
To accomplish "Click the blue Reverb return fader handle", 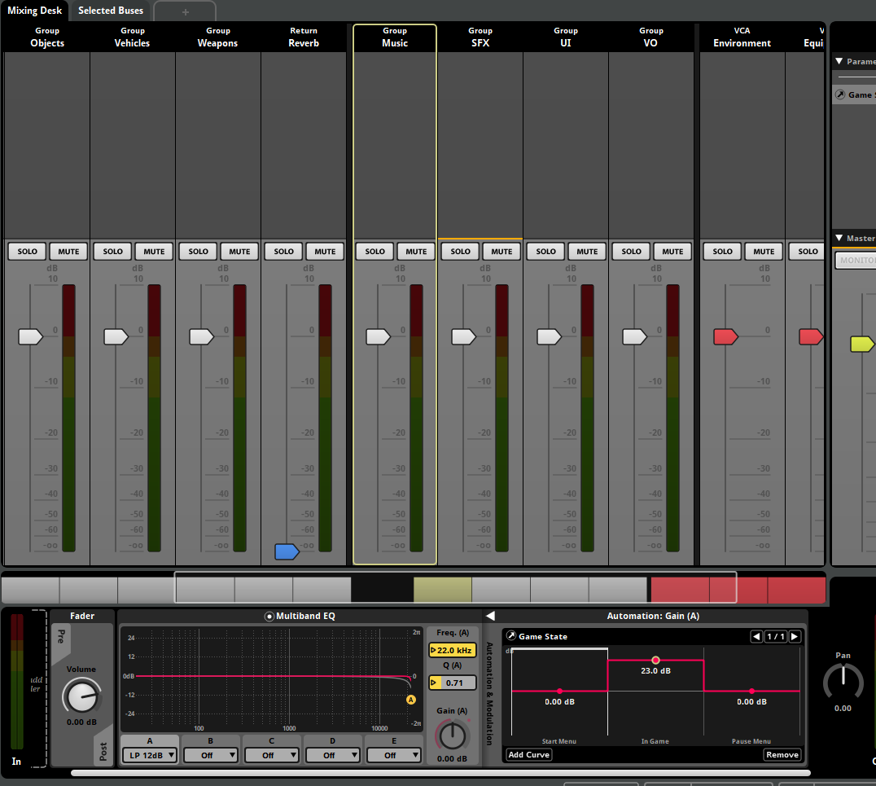I will [x=287, y=551].
